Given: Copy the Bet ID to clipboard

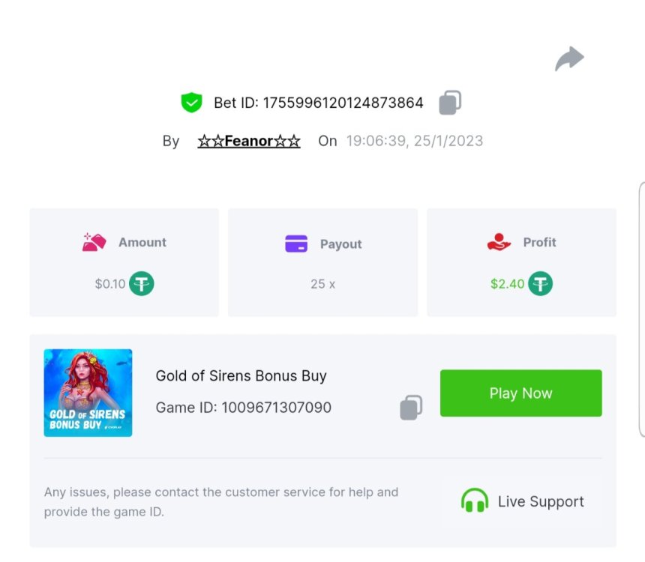Looking at the screenshot, I should click(x=449, y=103).
